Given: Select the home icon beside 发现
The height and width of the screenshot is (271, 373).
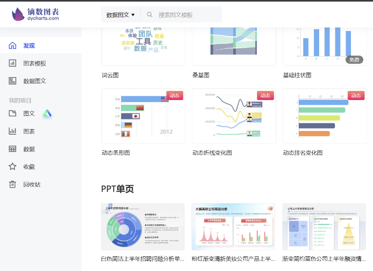Looking at the screenshot, I should tap(12, 46).
